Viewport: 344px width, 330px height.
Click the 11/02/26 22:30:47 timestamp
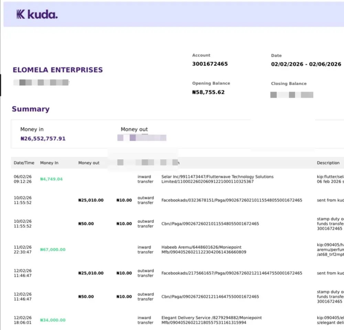(23, 249)
